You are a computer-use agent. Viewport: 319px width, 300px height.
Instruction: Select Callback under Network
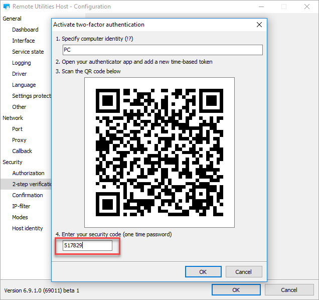[x=22, y=151]
